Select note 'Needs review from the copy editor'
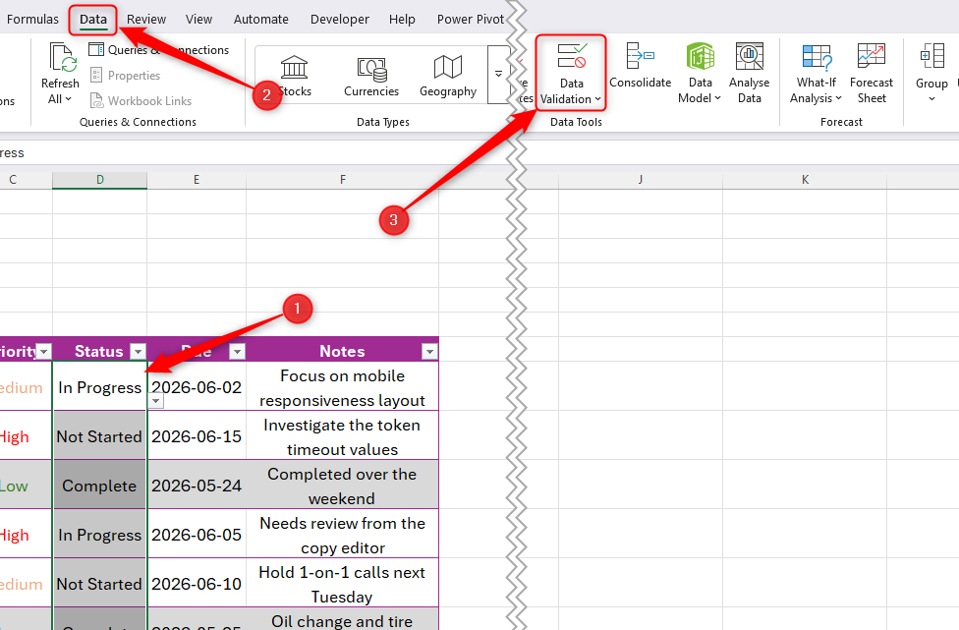Image resolution: width=959 pixels, height=630 pixels. click(343, 534)
